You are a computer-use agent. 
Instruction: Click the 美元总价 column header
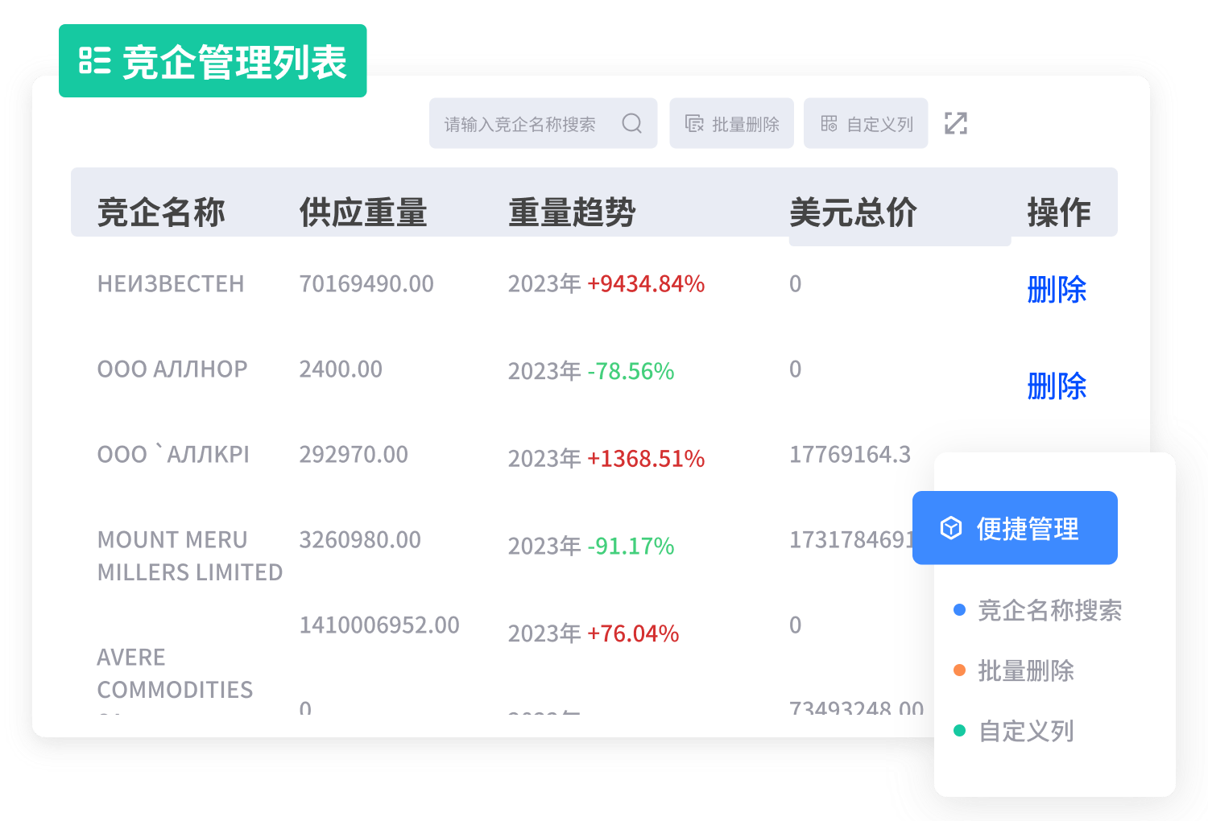pos(853,212)
